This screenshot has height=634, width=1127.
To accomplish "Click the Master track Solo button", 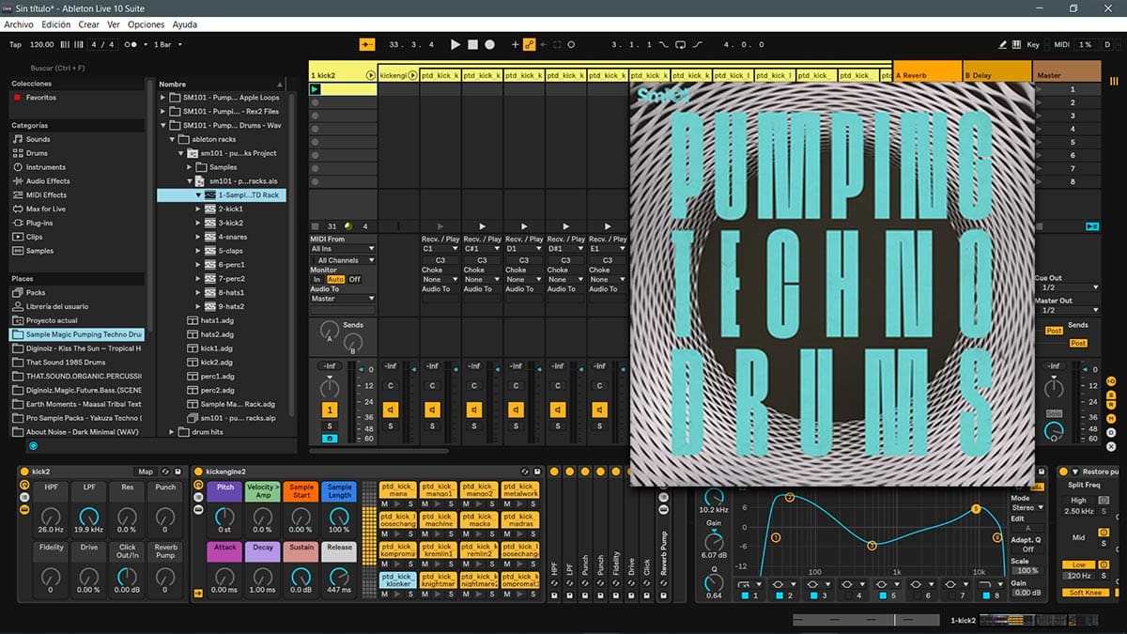I will tap(1055, 414).
